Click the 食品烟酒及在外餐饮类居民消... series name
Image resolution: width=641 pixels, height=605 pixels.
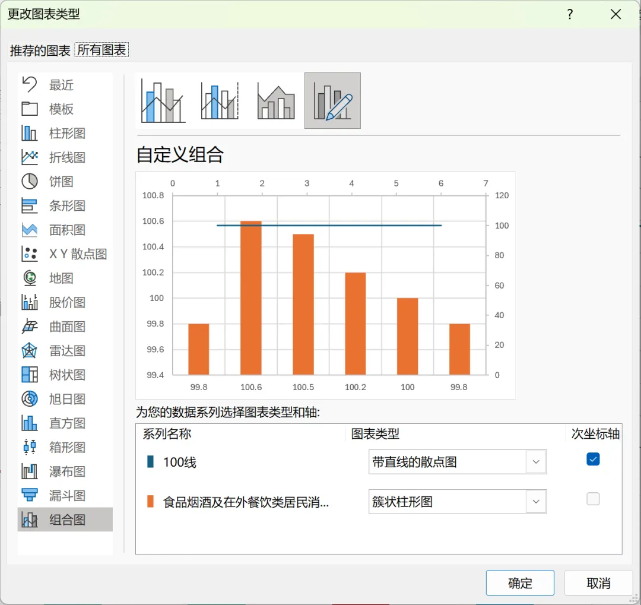[x=246, y=502]
